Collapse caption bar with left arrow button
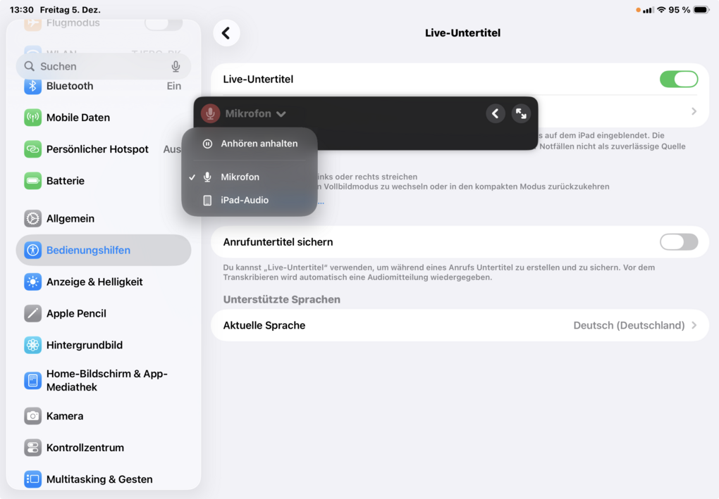This screenshot has width=719, height=499. (496, 113)
